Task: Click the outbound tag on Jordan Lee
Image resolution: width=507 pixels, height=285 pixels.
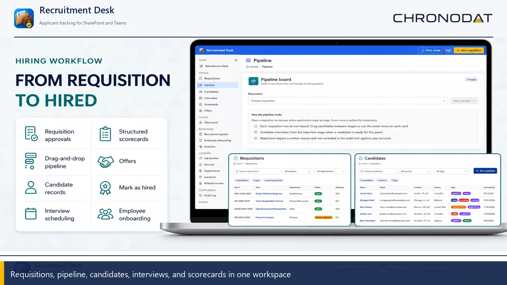Action: point(465,214)
